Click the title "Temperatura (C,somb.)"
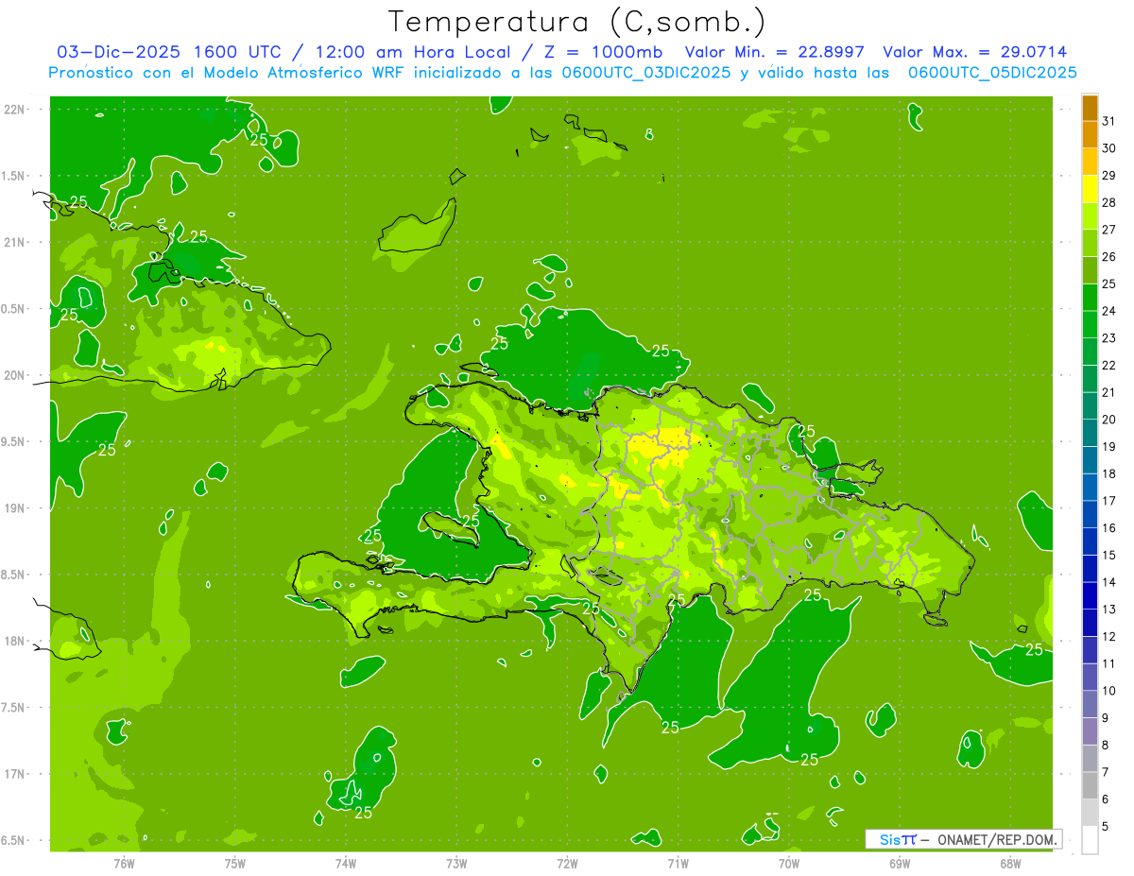 [576, 22]
